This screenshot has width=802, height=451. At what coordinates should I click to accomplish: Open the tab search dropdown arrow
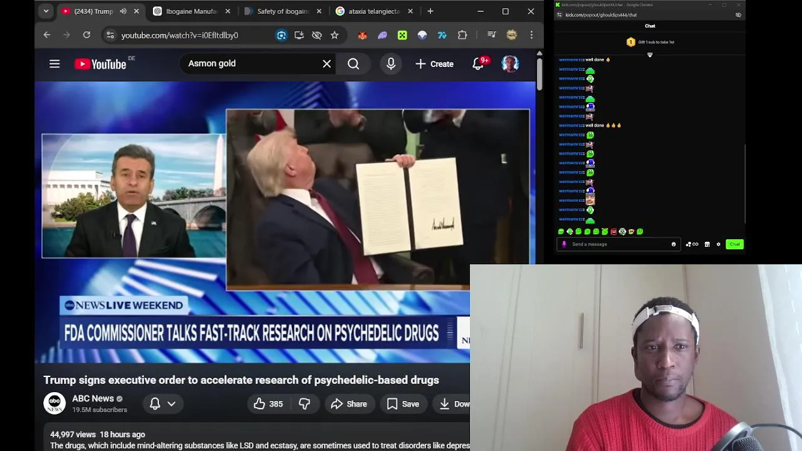[46, 11]
